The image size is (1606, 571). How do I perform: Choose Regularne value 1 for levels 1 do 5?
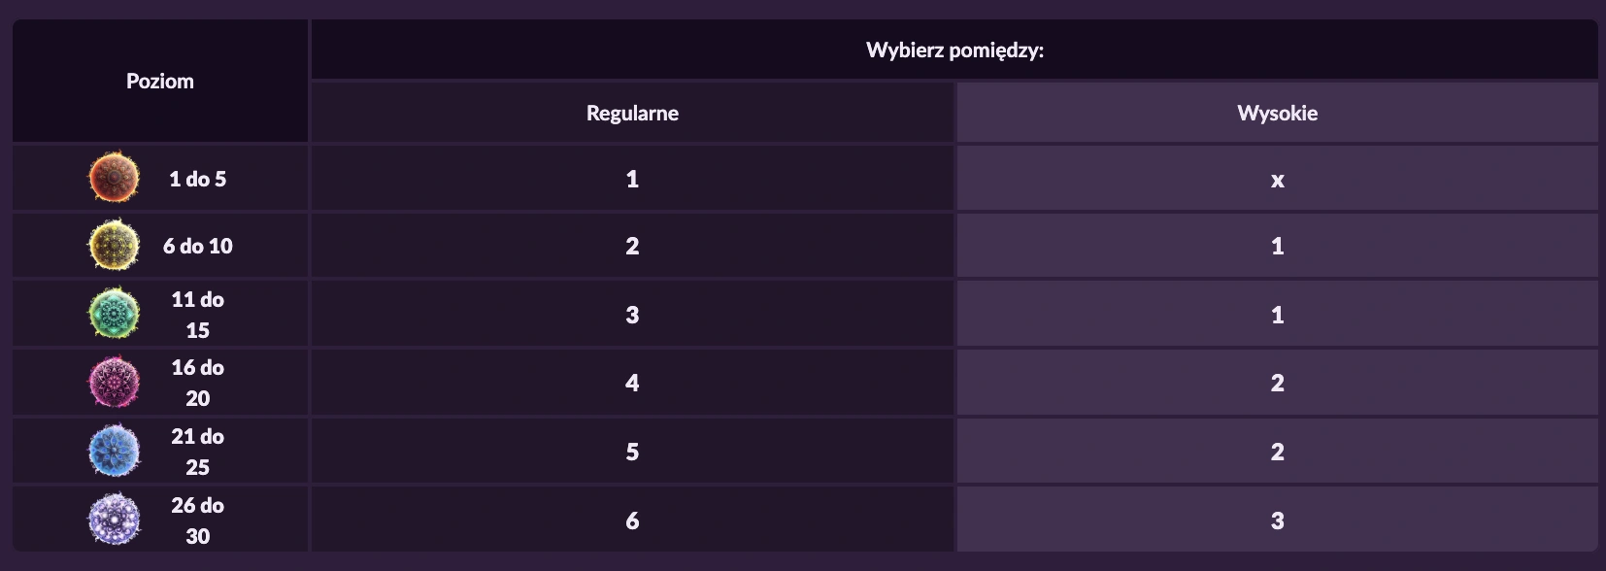[x=632, y=179]
